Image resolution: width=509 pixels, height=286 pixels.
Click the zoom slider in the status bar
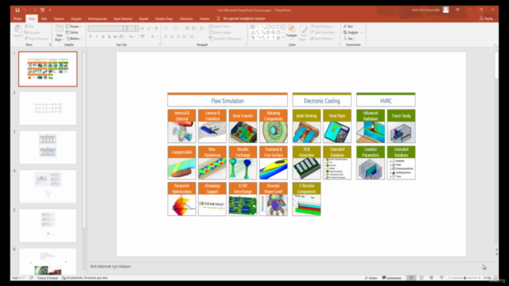pyautogui.click(x=464, y=278)
